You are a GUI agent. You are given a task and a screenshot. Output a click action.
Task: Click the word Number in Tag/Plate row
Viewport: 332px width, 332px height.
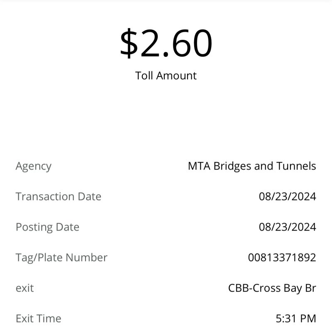(x=86, y=257)
